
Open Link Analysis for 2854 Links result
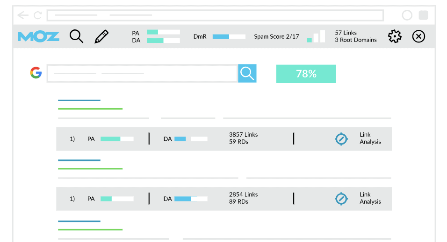pyautogui.click(x=370, y=198)
